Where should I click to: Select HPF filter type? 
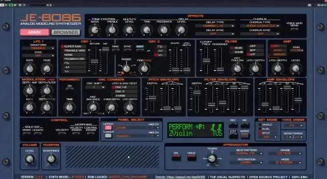tap(255, 46)
